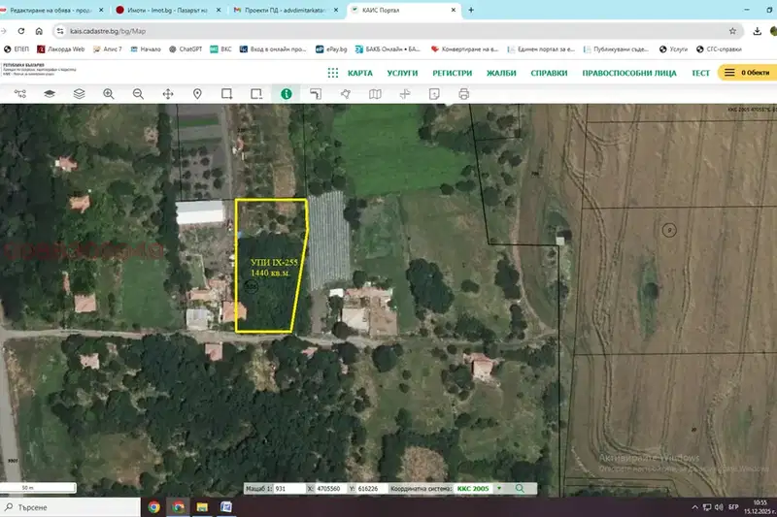Open the layer tree tool icon

click(x=19, y=94)
